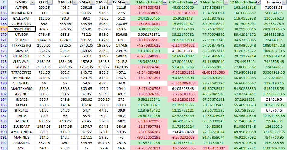Select the GALLISPAT symbol cell
Screen dimensions: 287x150
pos(21,18)
